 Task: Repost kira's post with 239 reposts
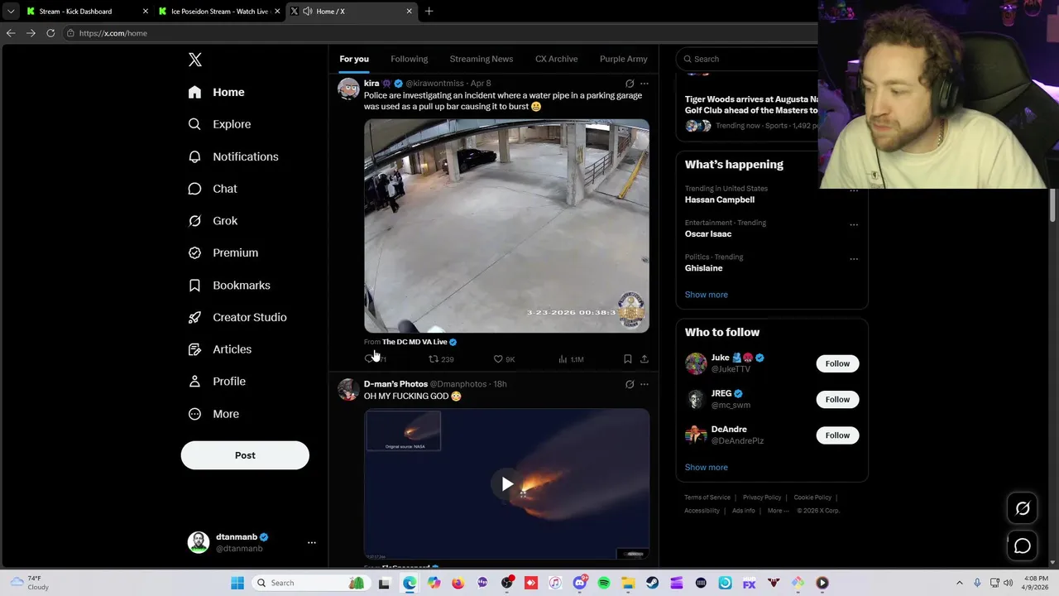point(441,359)
